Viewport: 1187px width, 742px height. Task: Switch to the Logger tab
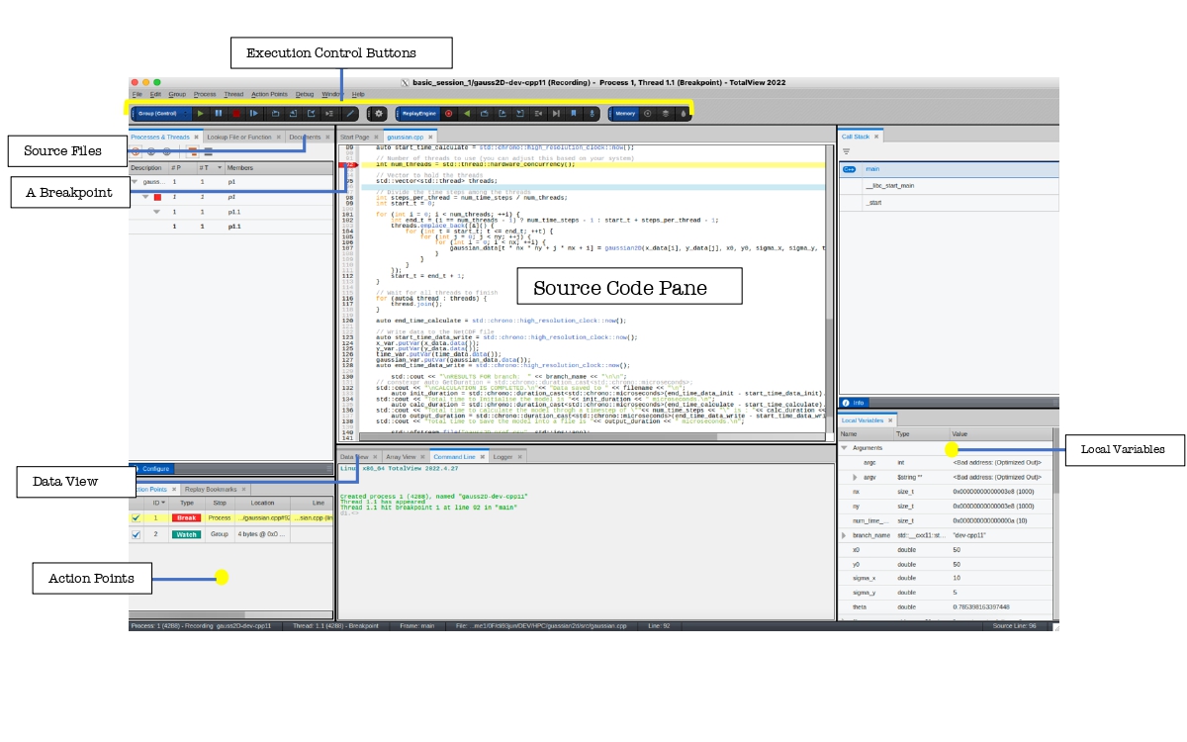[503, 457]
